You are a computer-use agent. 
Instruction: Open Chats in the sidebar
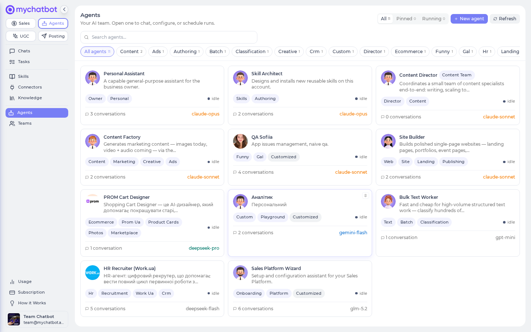tap(37, 51)
